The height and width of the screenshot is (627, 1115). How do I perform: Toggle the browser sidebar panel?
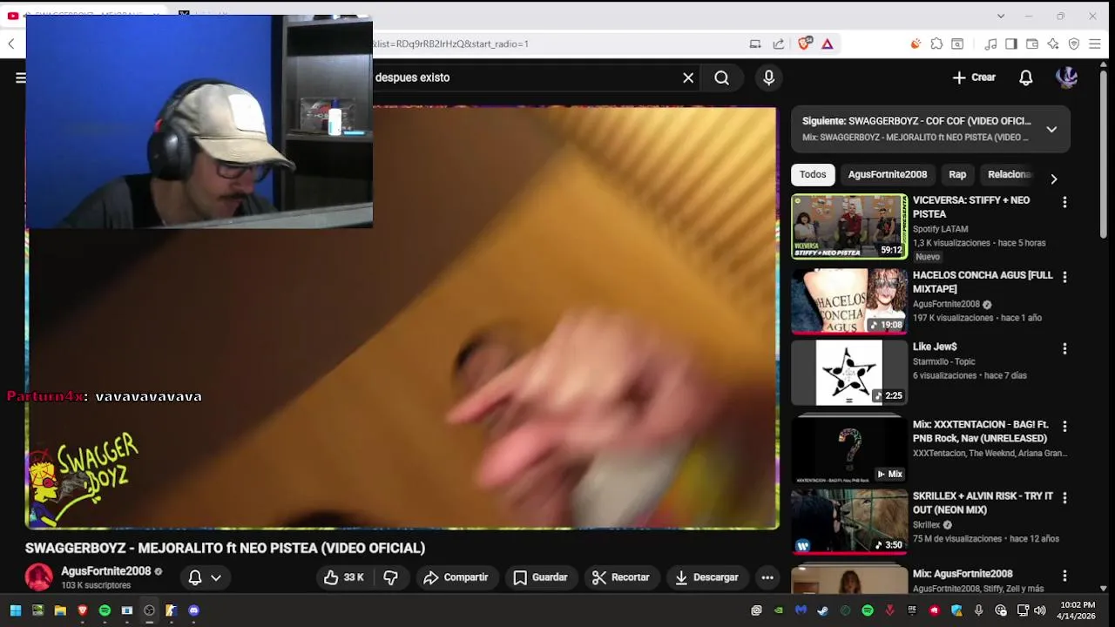(x=1011, y=44)
